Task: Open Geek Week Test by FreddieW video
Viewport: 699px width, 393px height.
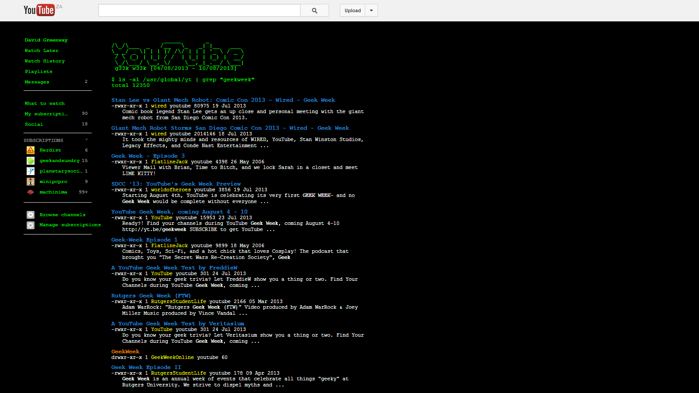Action: point(174,268)
